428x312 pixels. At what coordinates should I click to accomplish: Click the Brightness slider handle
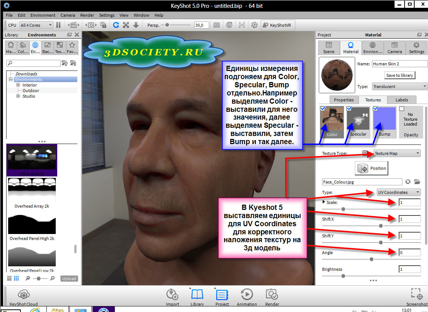[x=343, y=276]
